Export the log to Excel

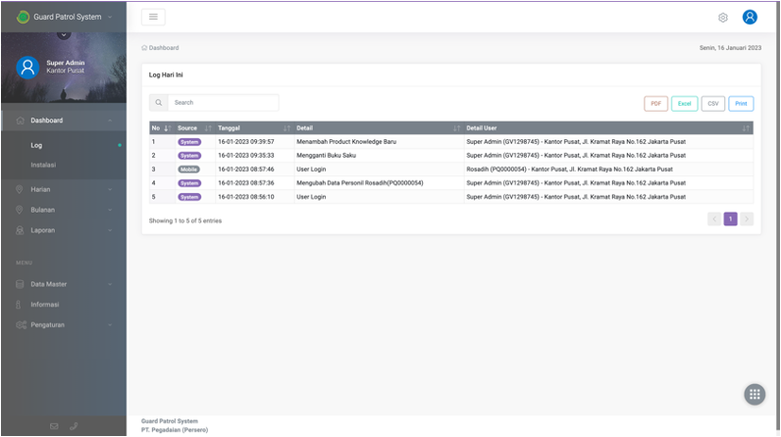click(684, 103)
